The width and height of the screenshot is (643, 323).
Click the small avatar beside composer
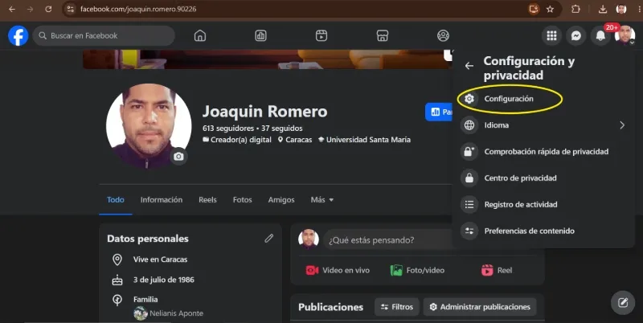pos(309,239)
